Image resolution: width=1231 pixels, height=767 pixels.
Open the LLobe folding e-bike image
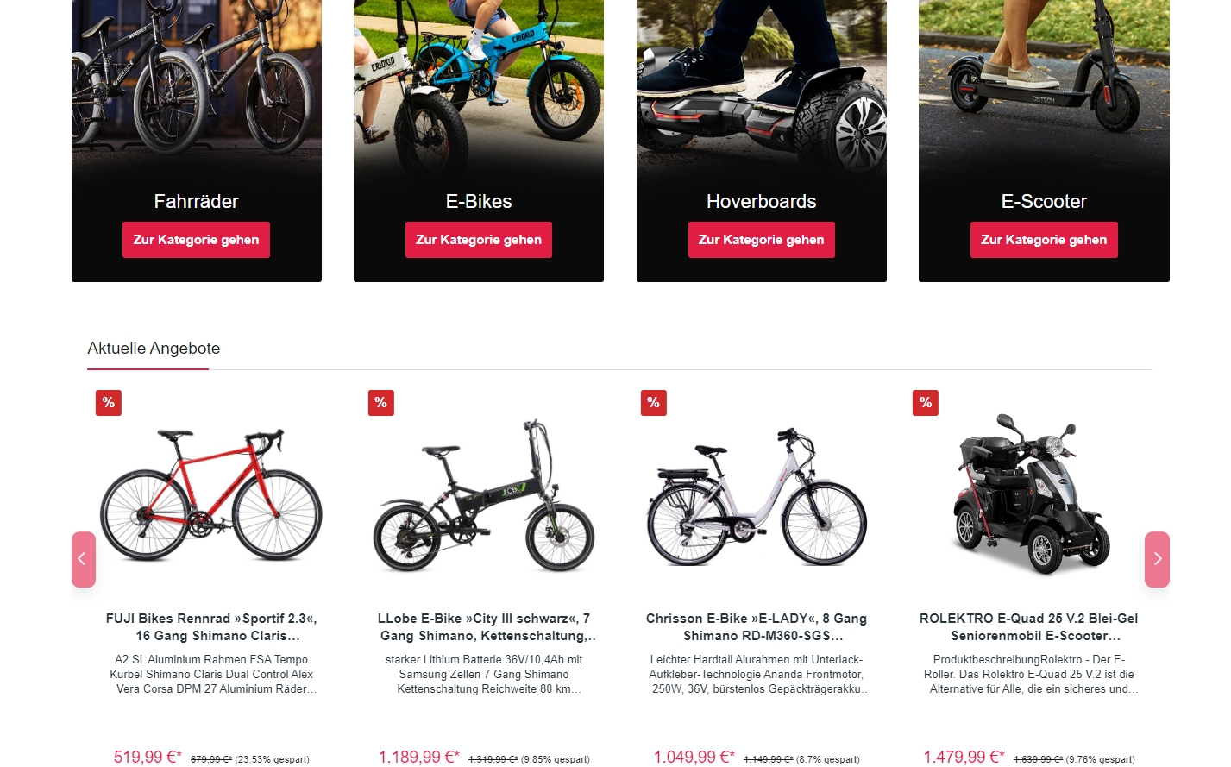(484, 496)
